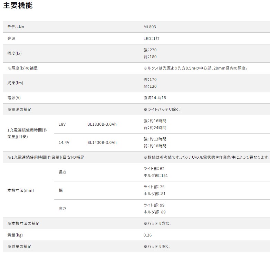The image size is (270, 253).
Task: Click the ※ライトバッテリ除く。 note
Action: point(162,109)
